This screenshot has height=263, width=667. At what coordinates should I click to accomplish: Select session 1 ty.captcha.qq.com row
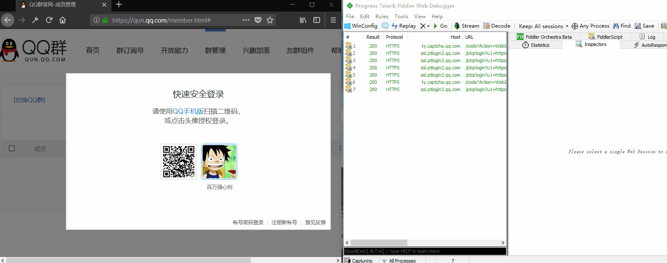point(425,46)
